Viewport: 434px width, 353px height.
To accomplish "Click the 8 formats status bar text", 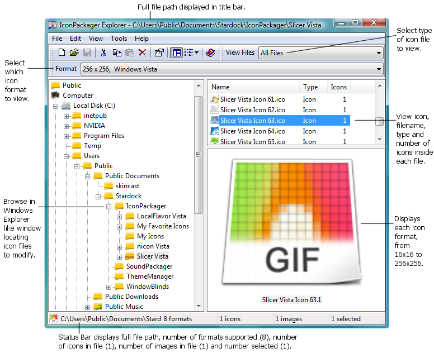I will pos(177,319).
